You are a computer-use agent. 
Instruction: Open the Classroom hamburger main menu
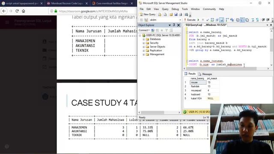click(x=7, y=22)
